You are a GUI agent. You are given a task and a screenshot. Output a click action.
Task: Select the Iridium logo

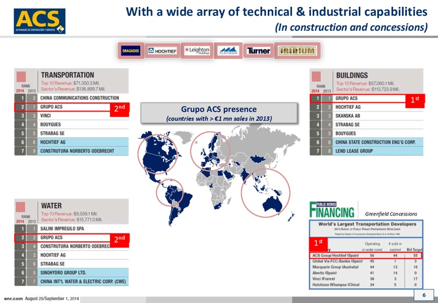[297, 51]
